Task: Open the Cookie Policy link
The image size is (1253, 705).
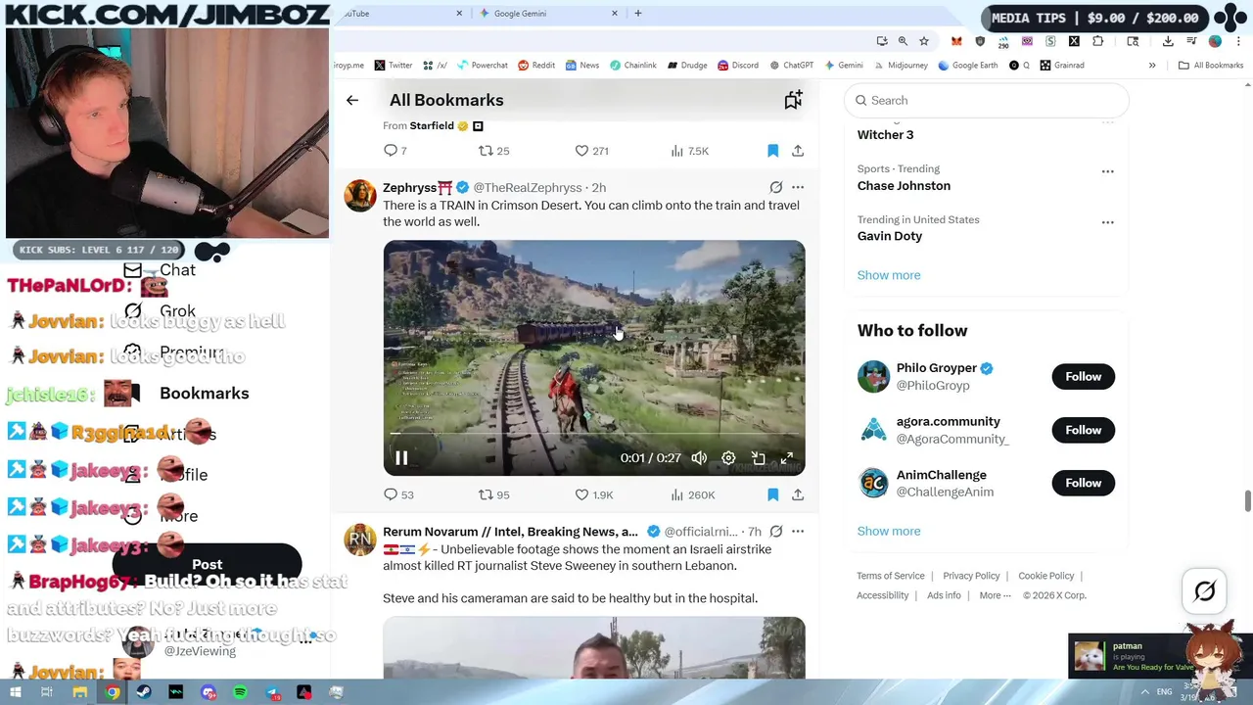Action: point(1046,576)
